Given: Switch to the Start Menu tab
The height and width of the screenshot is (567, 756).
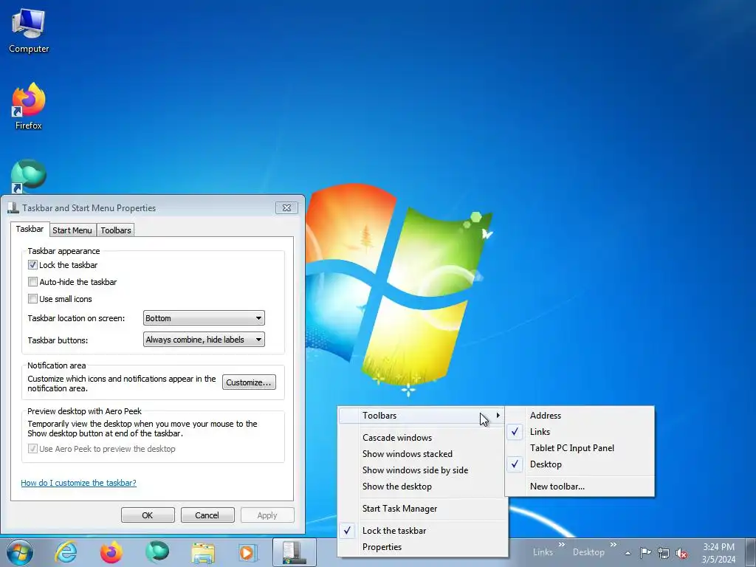Looking at the screenshot, I should click(72, 230).
